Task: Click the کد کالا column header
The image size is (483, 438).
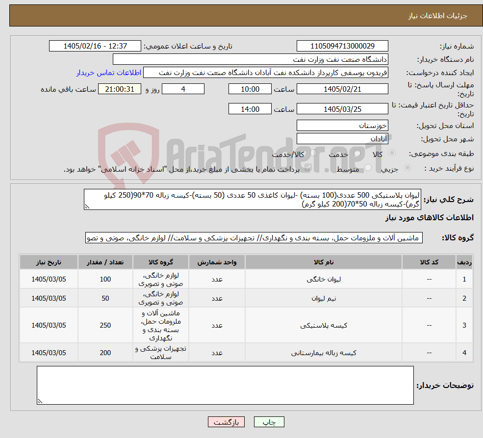Action: click(x=429, y=262)
